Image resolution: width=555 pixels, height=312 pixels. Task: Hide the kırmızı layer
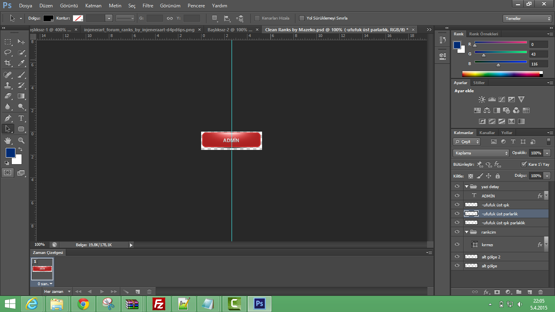pos(457,245)
